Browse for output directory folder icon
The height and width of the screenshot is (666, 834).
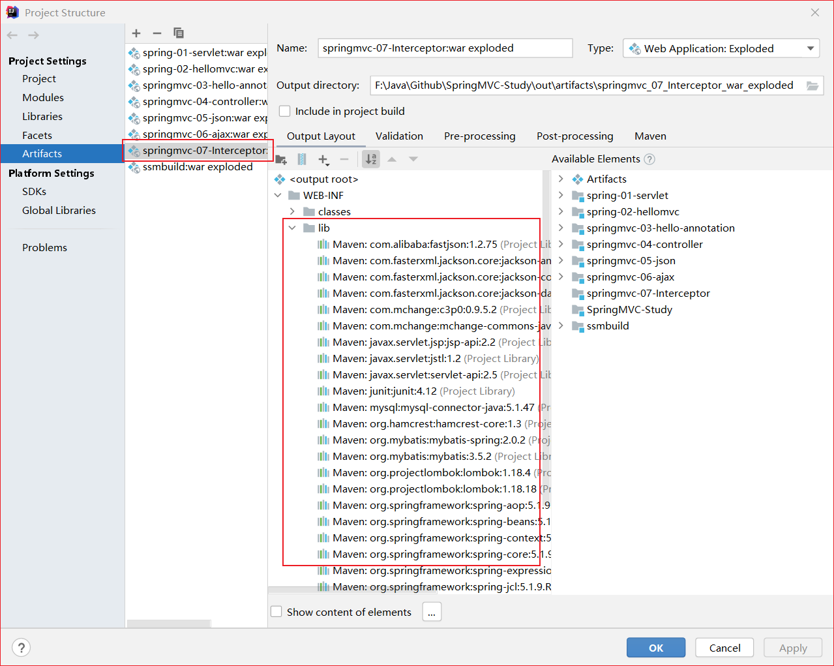(x=812, y=85)
